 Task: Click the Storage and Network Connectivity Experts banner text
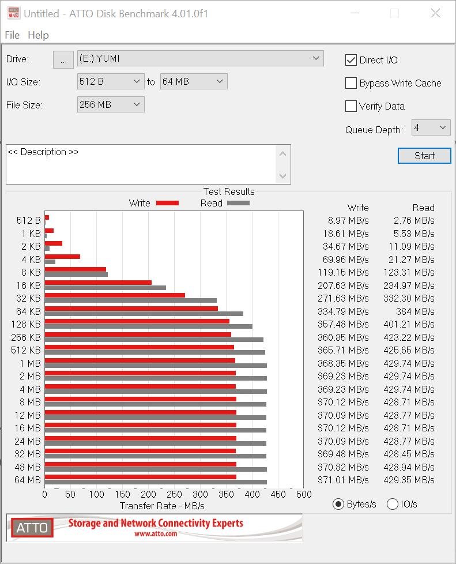point(156,523)
